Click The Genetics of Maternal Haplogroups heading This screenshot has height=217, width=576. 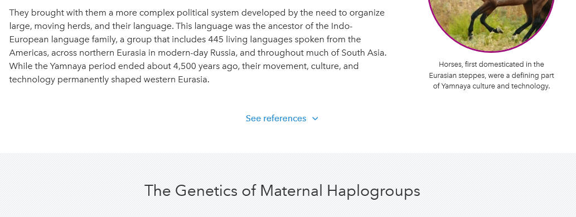(x=282, y=191)
